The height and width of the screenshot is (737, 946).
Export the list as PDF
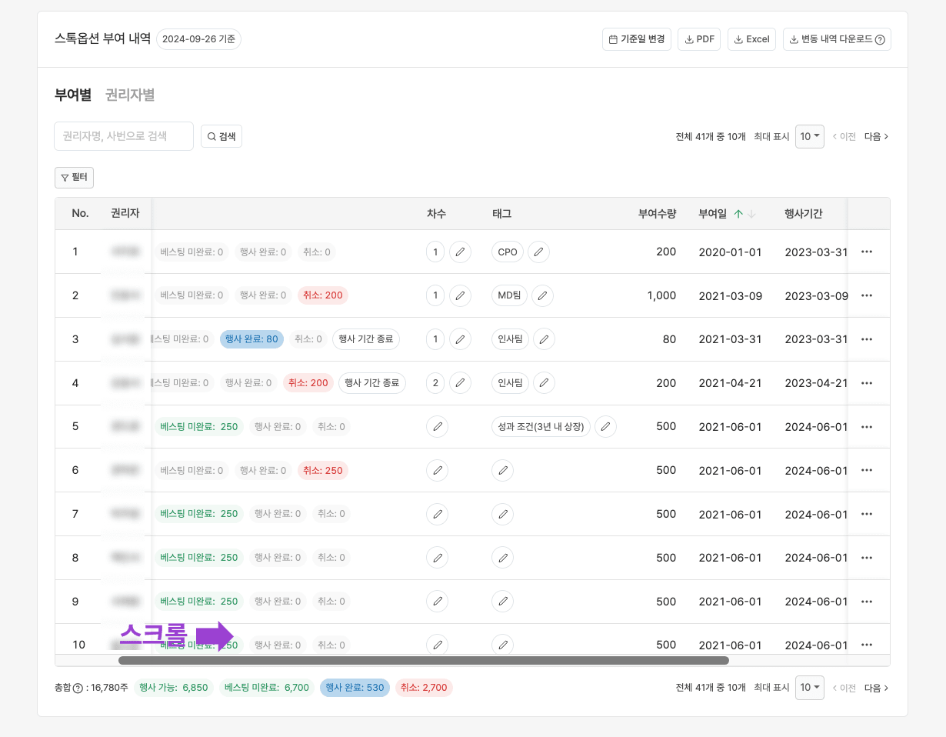[698, 38]
